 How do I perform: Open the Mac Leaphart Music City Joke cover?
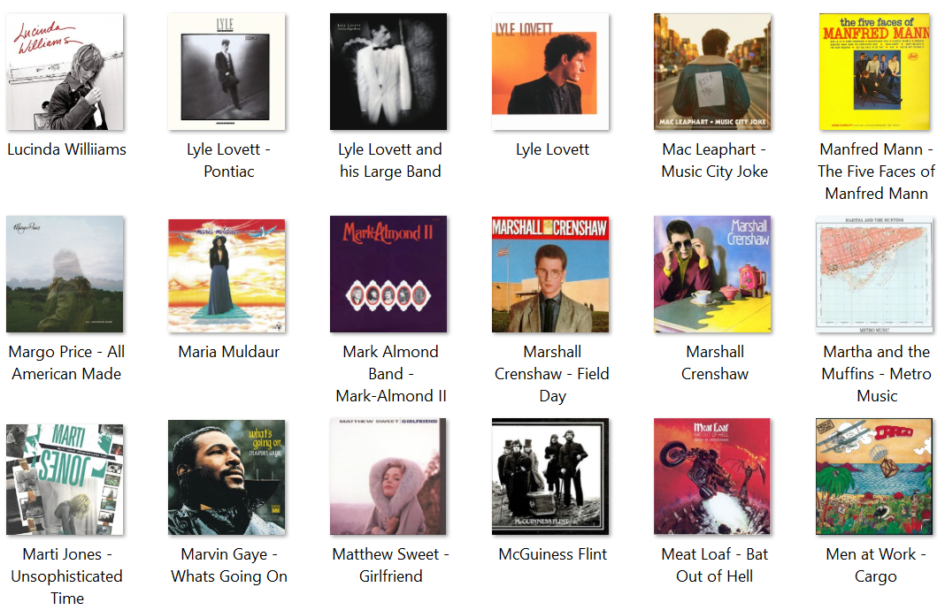tap(712, 72)
